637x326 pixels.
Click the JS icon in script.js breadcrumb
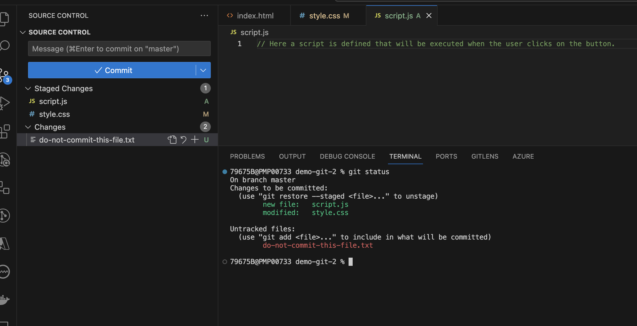click(x=233, y=32)
